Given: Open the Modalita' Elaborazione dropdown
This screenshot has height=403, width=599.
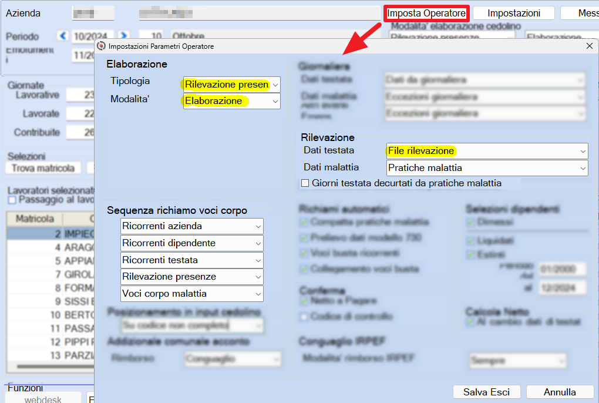Looking at the screenshot, I should coord(231,101).
